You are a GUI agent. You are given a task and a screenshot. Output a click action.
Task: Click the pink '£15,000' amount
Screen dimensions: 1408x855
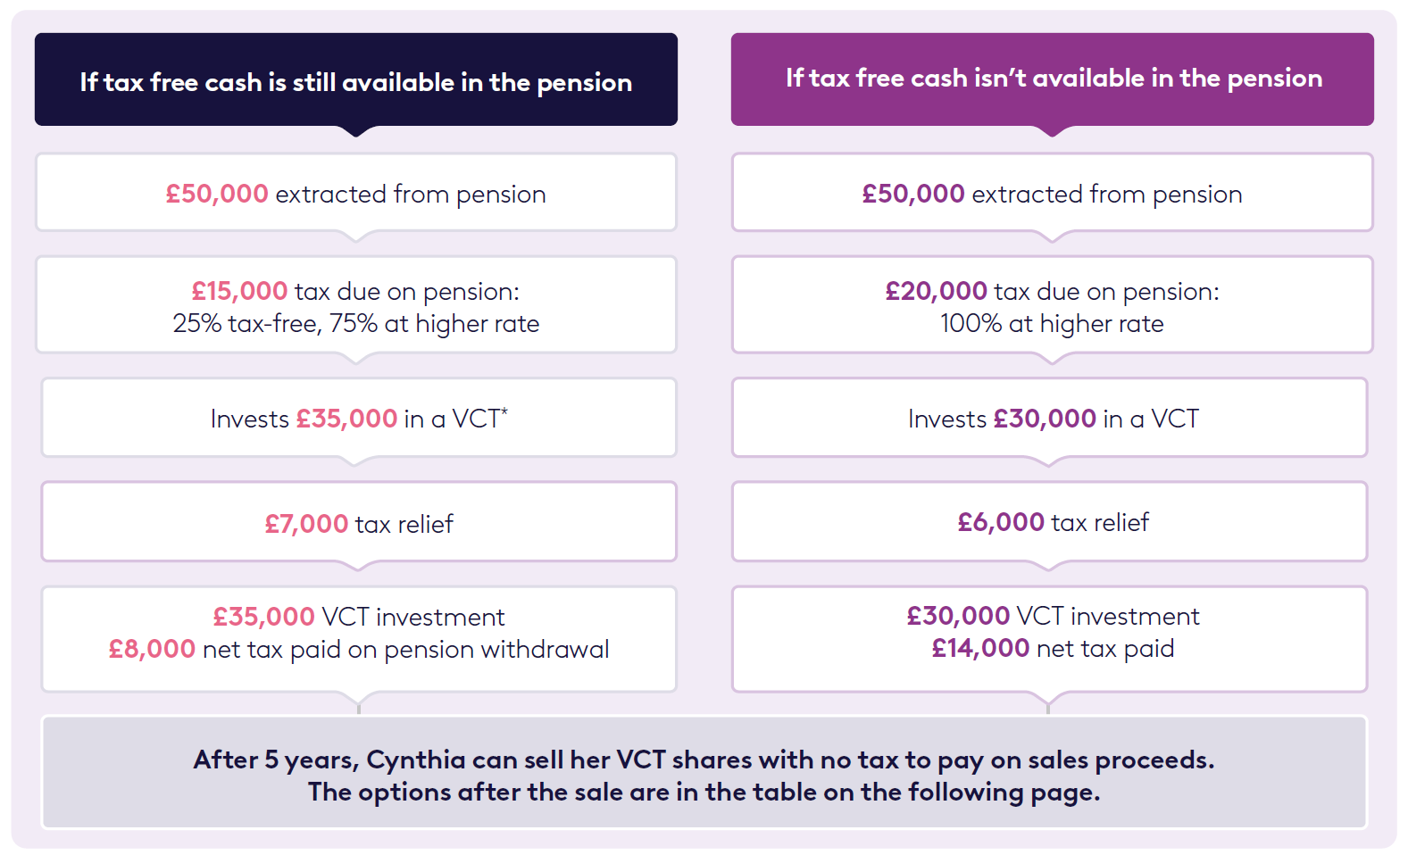tap(239, 291)
